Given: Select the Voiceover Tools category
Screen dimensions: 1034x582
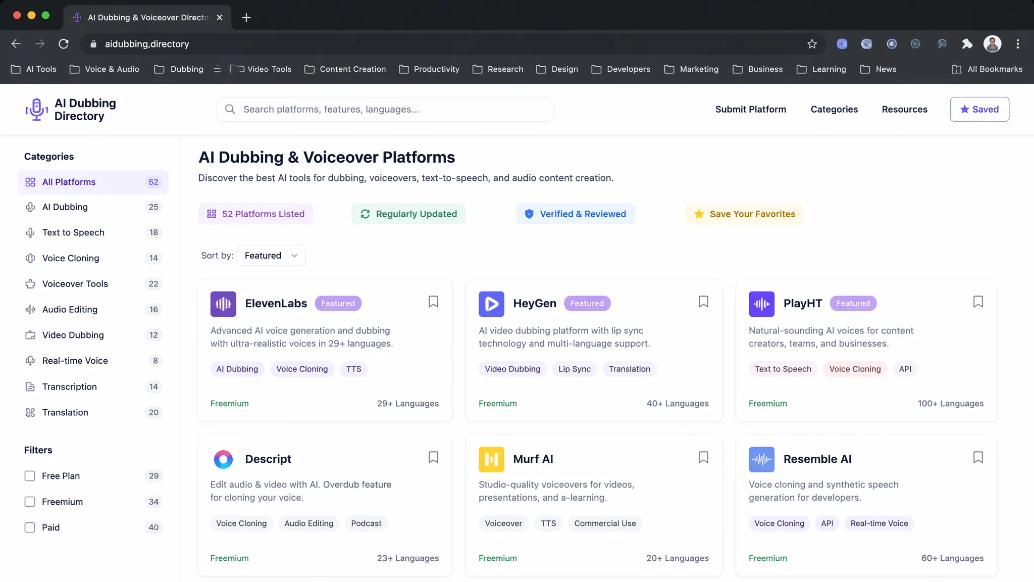Looking at the screenshot, I should pos(93,284).
